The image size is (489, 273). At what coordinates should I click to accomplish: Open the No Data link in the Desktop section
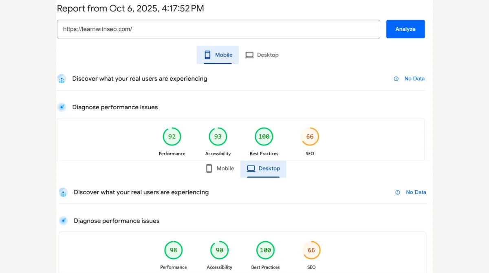pyautogui.click(x=416, y=192)
